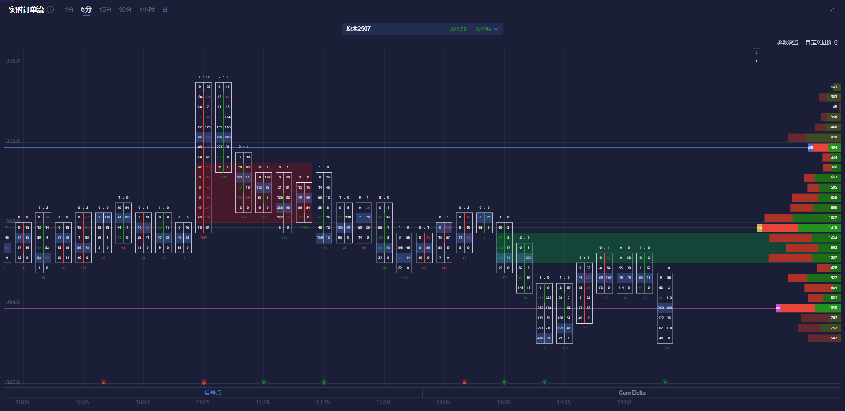Select the 15分 timeframe tab
Screen dimensions: 845x411
point(105,10)
